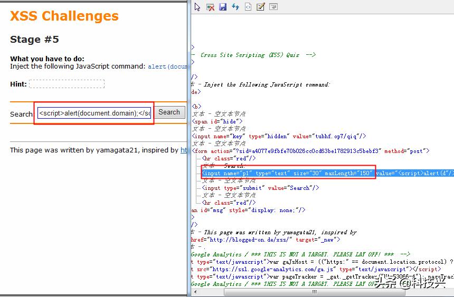Screen dimensions: 454x297
Task: Select the <b> node in the DOM tree
Action: tap(196, 106)
